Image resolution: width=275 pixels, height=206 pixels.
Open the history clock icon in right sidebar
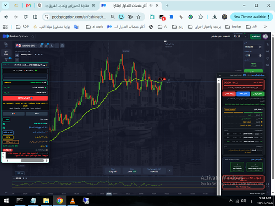click(x=268, y=58)
